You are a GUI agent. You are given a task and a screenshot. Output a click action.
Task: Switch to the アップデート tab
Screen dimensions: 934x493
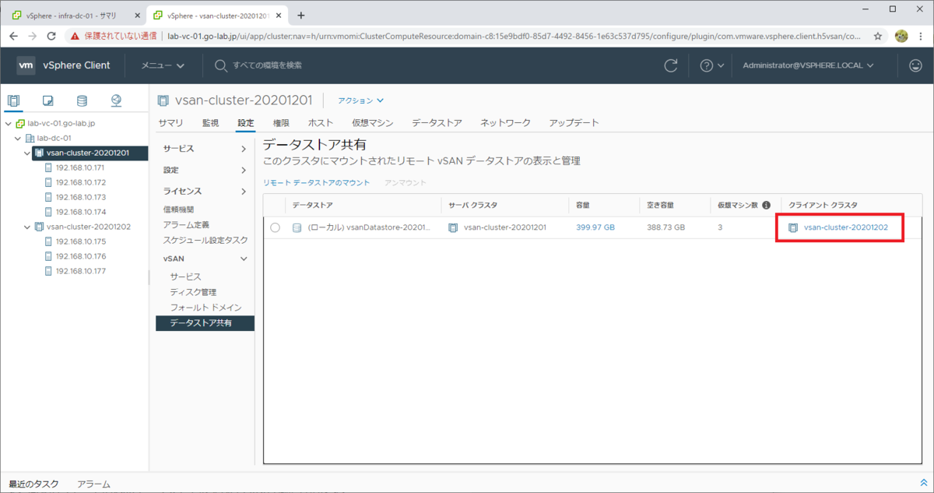(574, 123)
